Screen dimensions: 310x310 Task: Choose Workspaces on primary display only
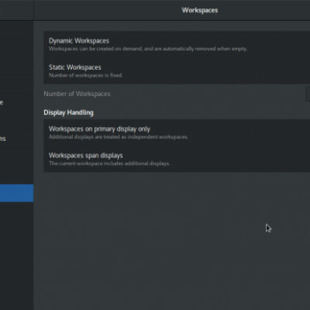click(x=177, y=133)
